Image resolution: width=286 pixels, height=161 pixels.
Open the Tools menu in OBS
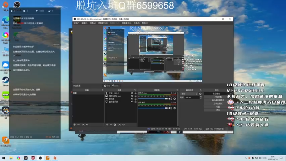[x=137, y=23]
